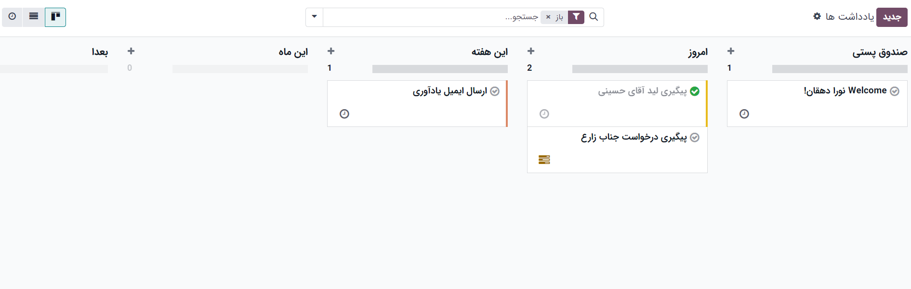Screen dimensions: 911x289
Task: Open the activity list icon on پیگیری درخواست جناب زارع
Action: click(544, 160)
